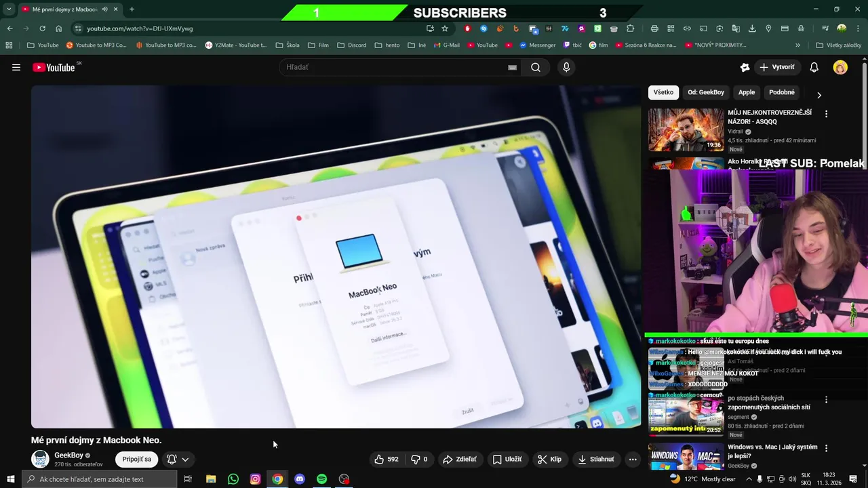Image resolution: width=868 pixels, height=488 pixels.
Task: Show next filter chips with arrow
Action: (x=818, y=95)
